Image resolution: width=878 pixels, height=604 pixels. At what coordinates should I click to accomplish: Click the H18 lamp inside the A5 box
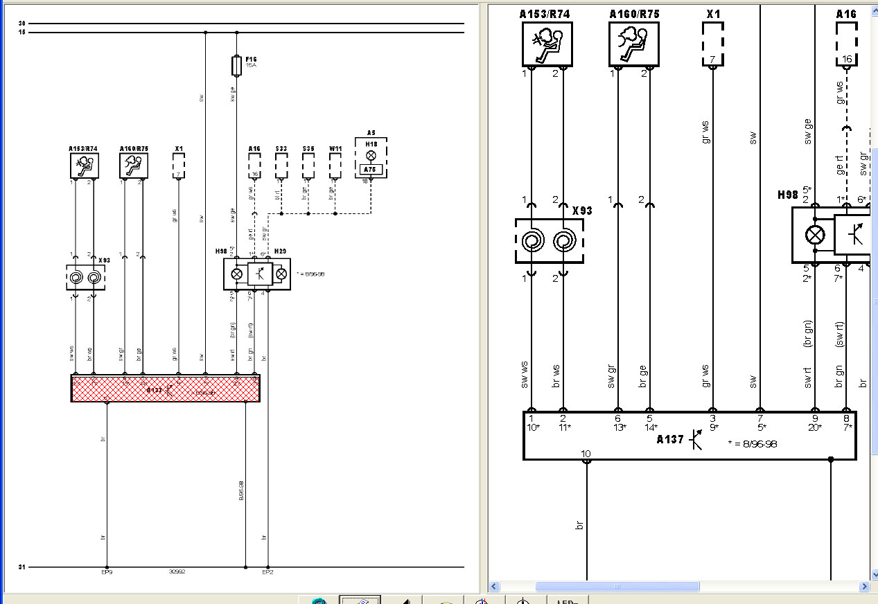point(371,154)
